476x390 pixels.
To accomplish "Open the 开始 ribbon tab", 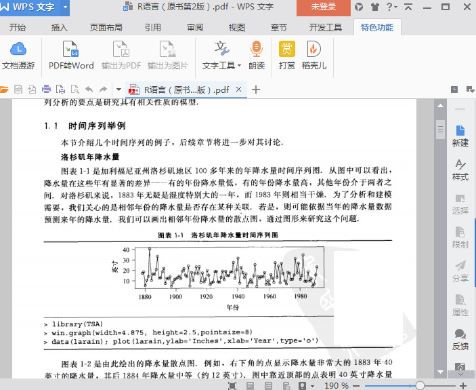I will click(18, 27).
